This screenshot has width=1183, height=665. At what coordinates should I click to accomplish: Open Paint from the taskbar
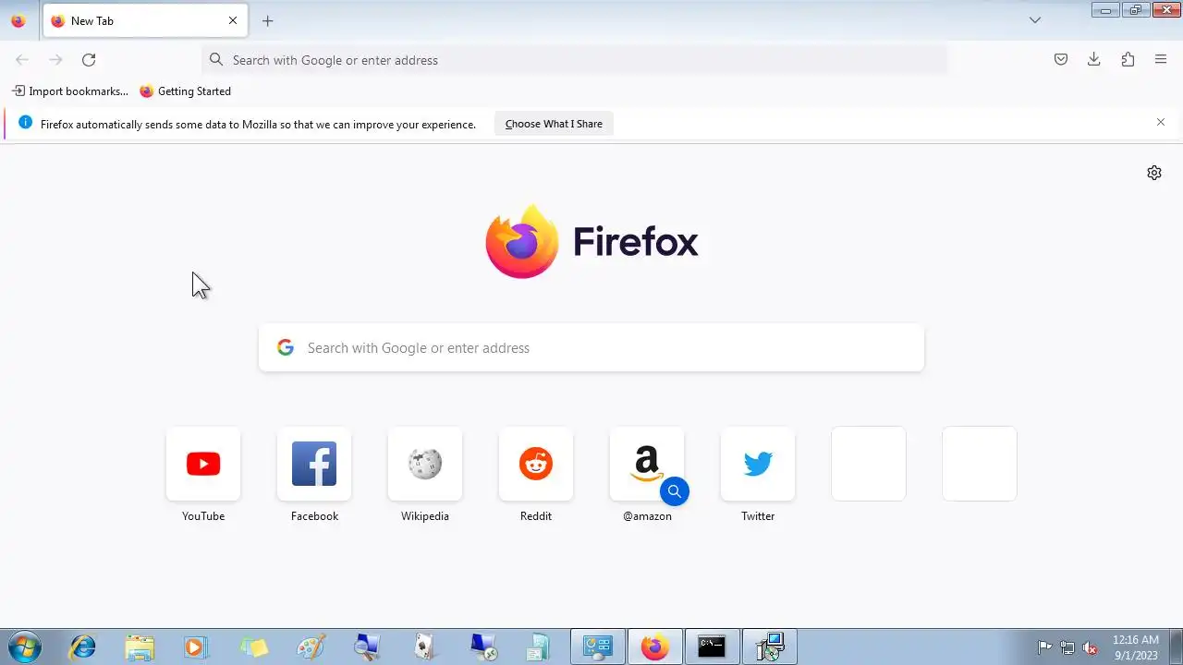tap(311, 647)
